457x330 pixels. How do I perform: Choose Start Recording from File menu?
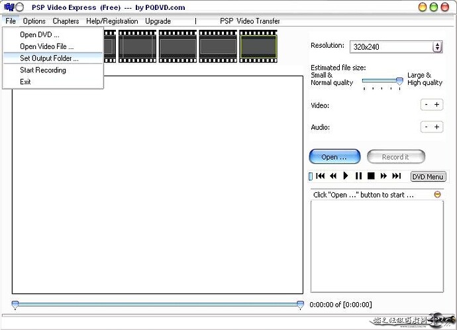click(53, 70)
